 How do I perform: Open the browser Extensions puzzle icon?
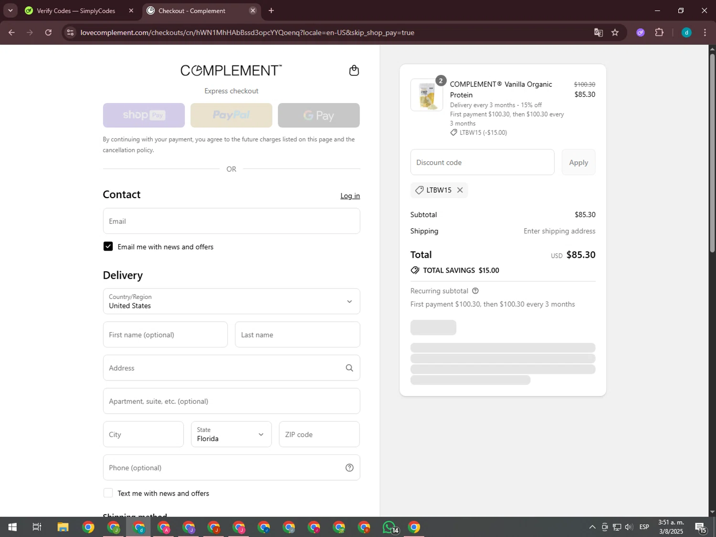pos(659,32)
